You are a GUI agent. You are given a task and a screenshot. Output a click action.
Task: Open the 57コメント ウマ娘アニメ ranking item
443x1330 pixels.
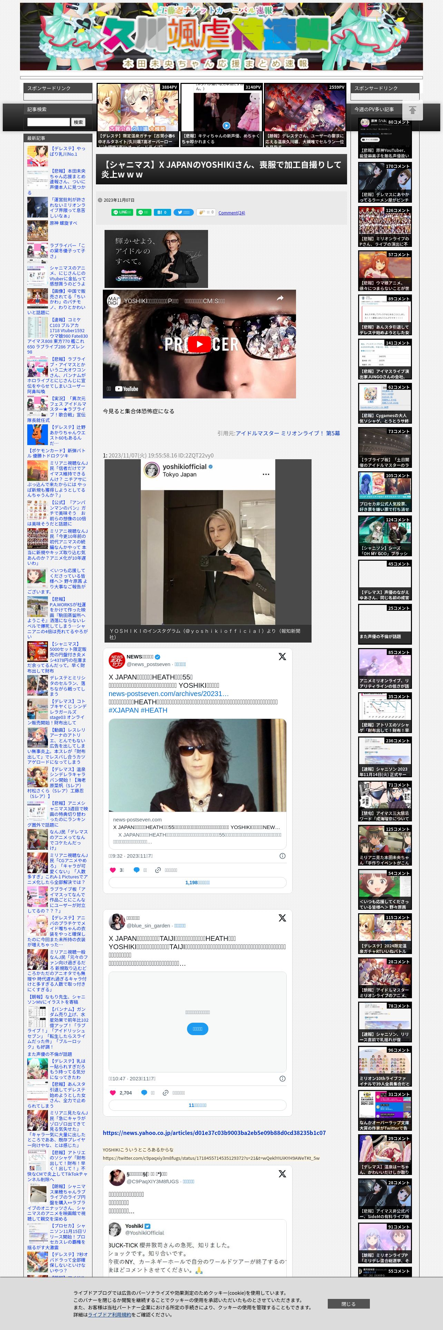pyautogui.click(x=385, y=271)
